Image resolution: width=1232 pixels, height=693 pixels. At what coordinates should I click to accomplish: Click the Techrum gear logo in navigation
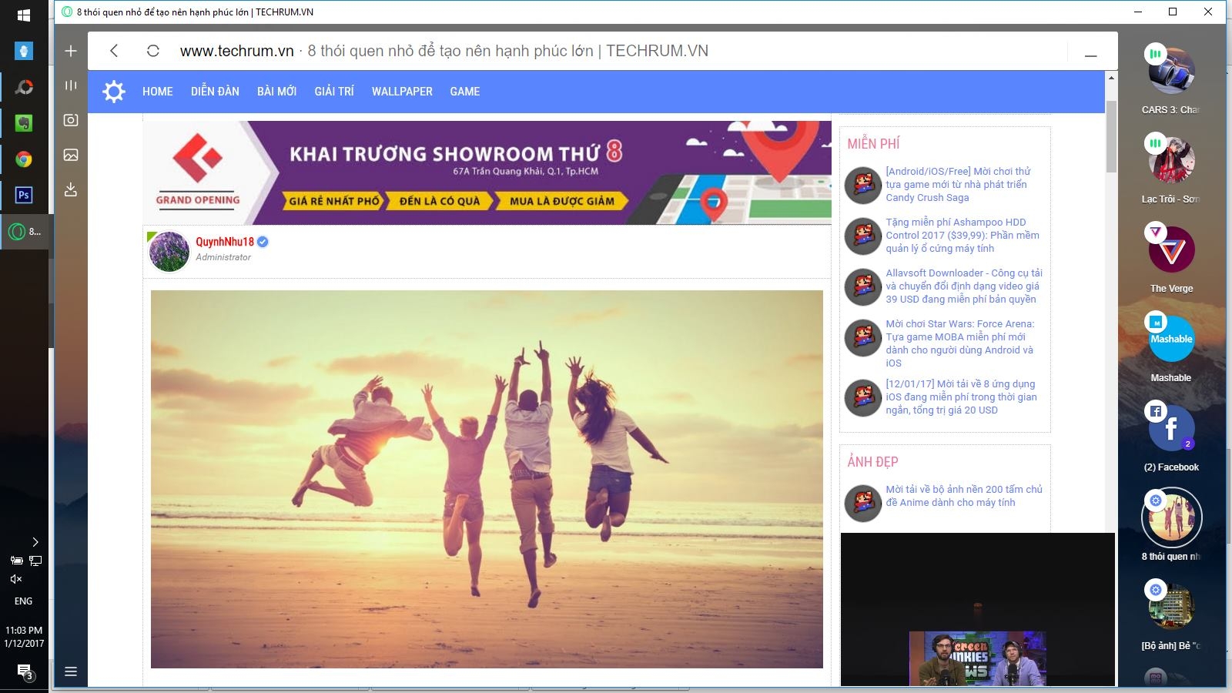(x=114, y=92)
